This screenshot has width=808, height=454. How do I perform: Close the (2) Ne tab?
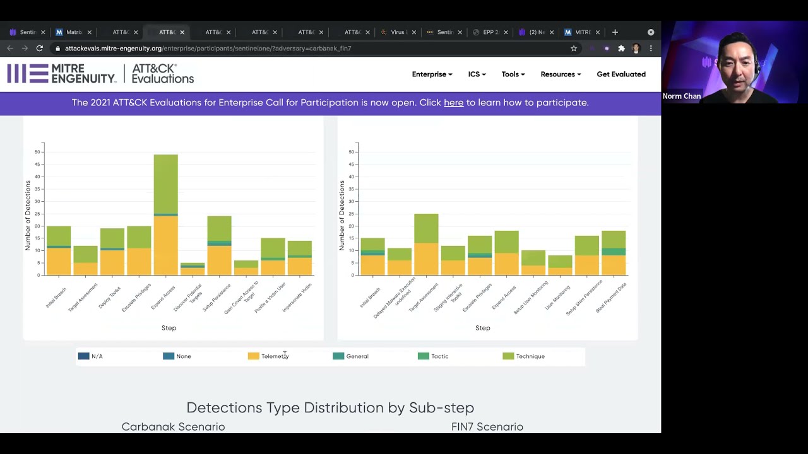pyautogui.click(x=552, y=32)
